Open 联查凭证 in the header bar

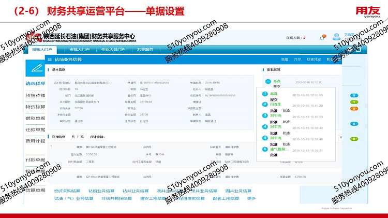pos(314,60)
